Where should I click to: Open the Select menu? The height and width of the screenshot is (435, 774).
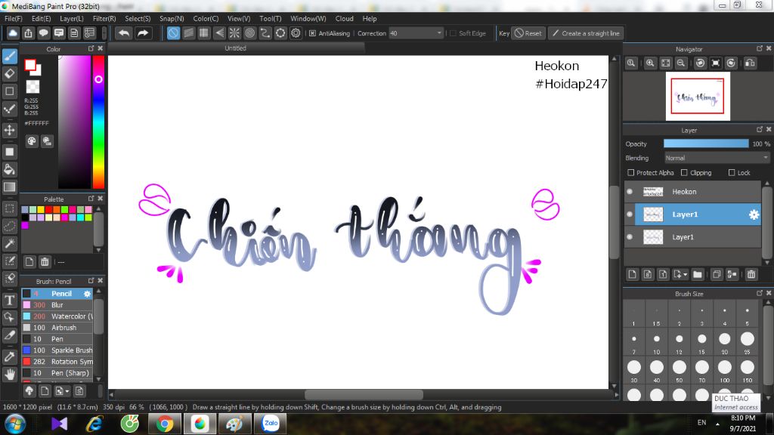point(138,19)
